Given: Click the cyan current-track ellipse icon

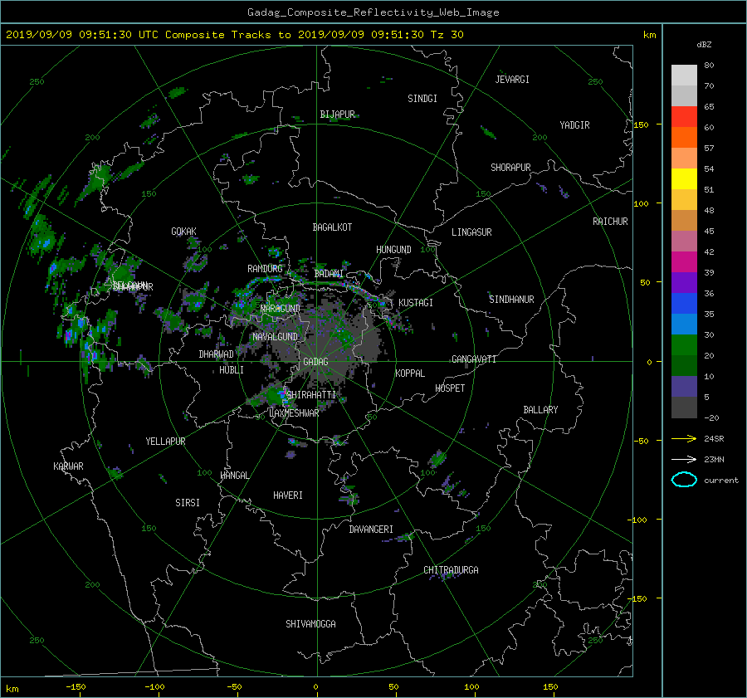Looking at the screenshot, I should [x=684, y=480].
